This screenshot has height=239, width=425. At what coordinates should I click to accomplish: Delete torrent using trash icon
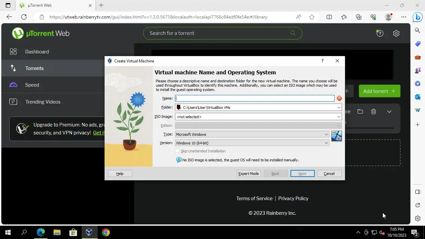pos(374,112)
